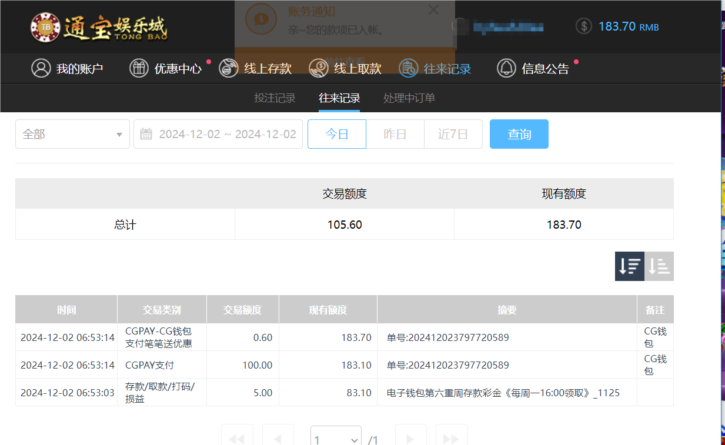The height and width of the screenshot is (445, 725).
Task: Sort records ascending with right sort icon
Action: click(x=659, y=266)
